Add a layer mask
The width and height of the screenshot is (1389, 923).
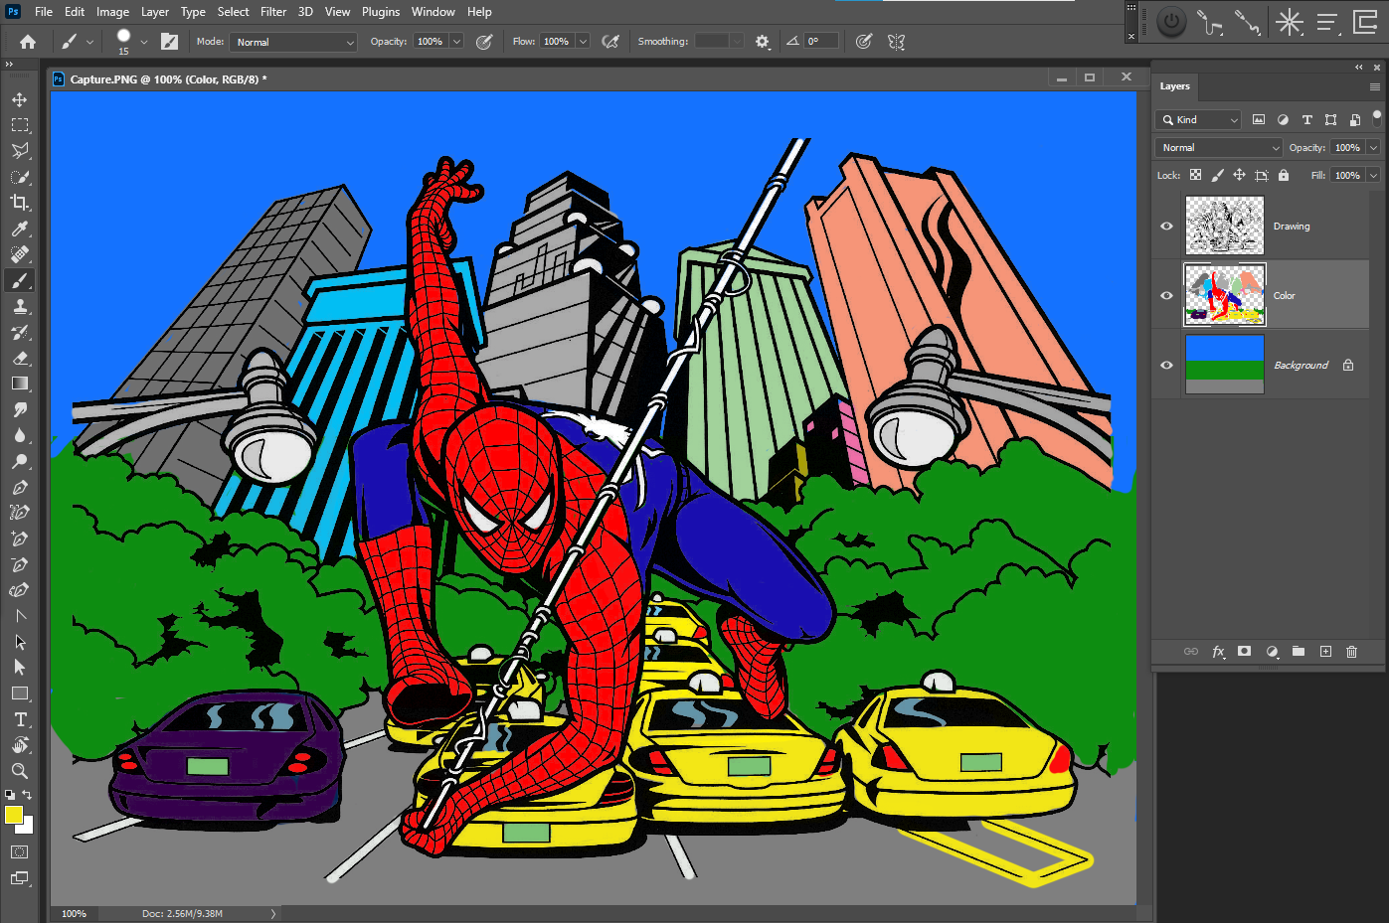tap(1244, 652)
